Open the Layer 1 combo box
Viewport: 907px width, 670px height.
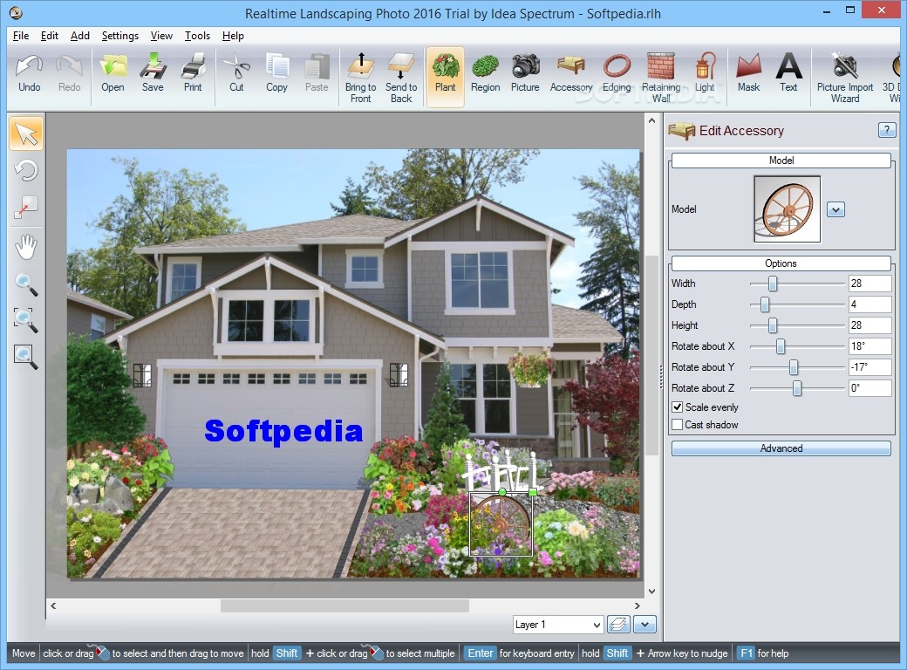pos(558,625)
